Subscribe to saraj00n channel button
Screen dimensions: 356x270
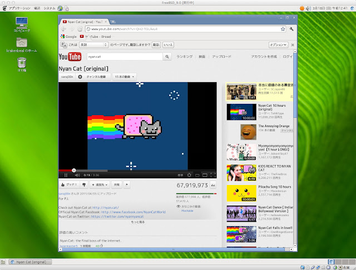tap(94, 77)
